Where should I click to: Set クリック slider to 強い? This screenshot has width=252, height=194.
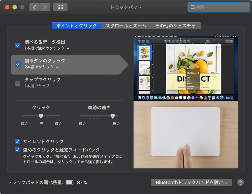click(58, 116)
